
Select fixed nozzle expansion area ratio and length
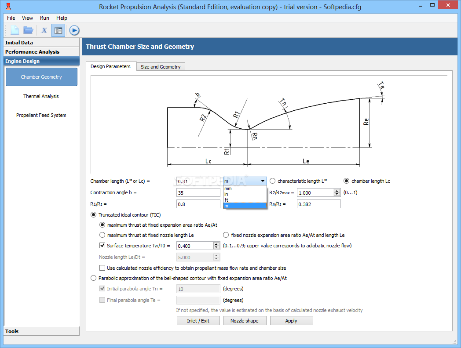226,235
